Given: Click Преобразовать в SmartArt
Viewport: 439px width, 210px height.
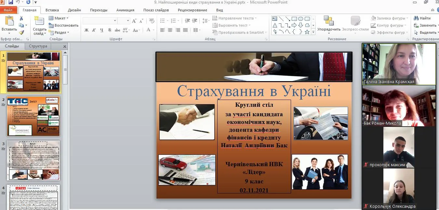Looking at the screenshot, I should click(x=240, y=32).
